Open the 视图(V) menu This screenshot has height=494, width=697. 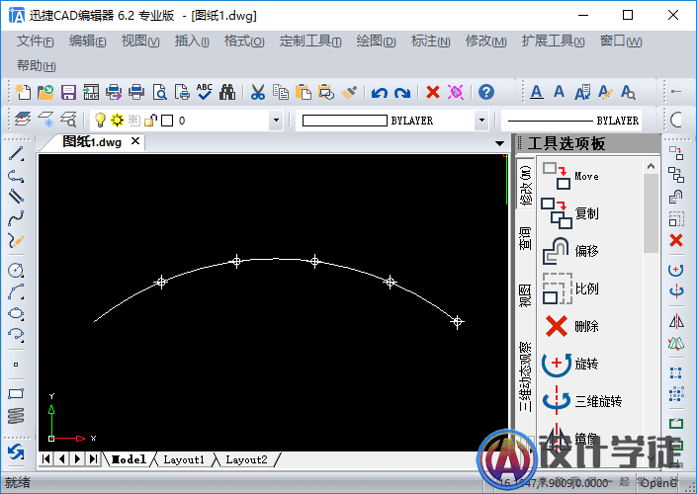pos(140,41)
